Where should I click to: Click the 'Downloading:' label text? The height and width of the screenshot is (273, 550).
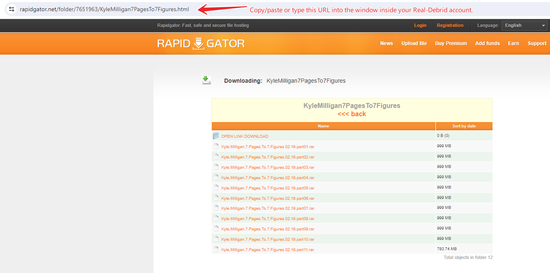[x=243, y=81]
